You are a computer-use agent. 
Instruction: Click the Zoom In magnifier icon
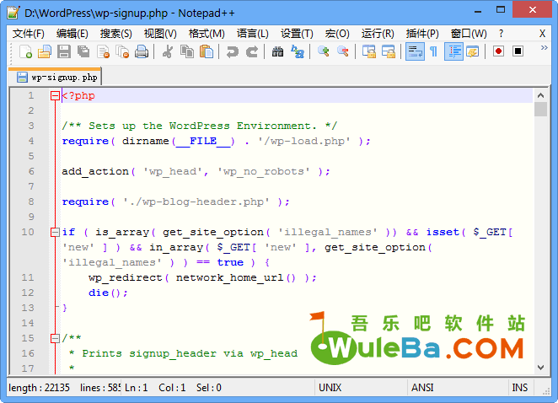point(323,51)
